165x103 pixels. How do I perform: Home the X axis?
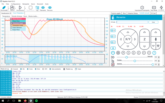tap(113, 30)
